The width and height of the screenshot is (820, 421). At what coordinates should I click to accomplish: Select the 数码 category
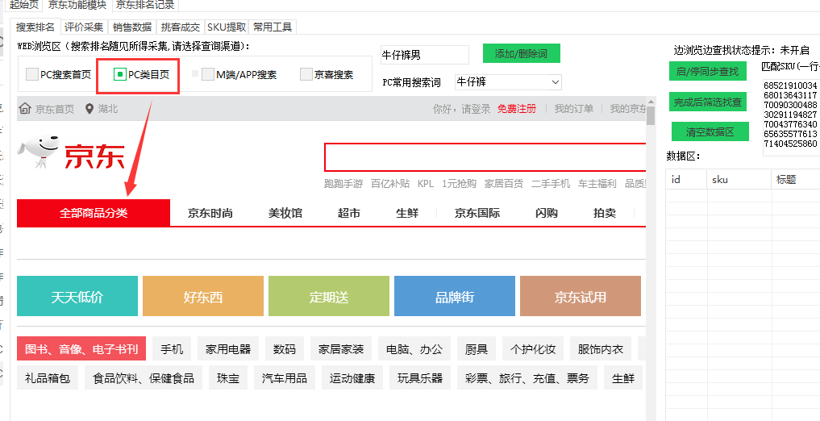coord(285,349)
